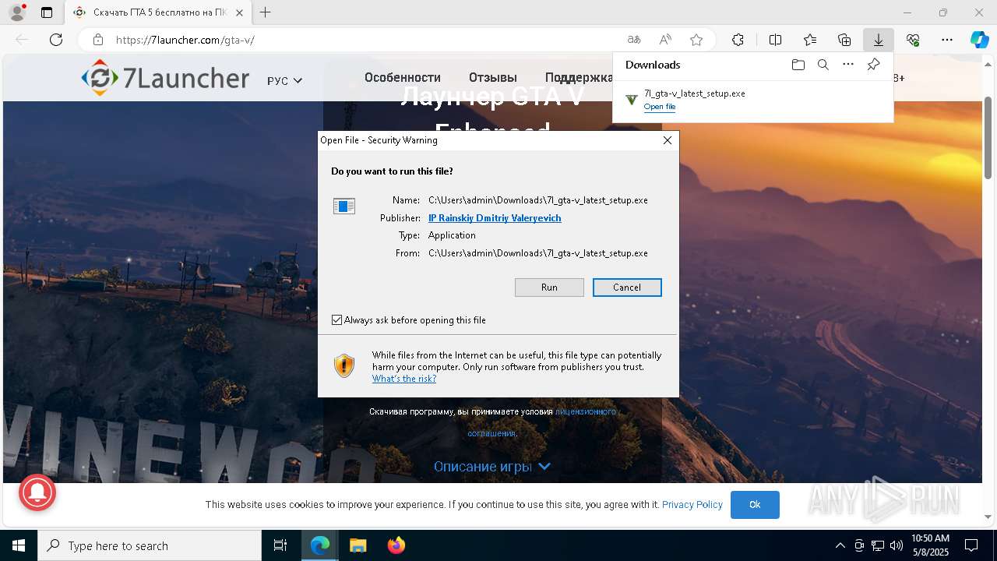This screenshot has height=561, width=997.
Task: Add page to favorites star icon
Action: coord(696,40)
